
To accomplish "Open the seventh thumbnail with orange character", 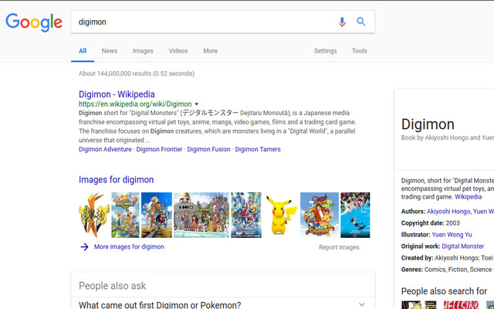I will pos(320,215).
